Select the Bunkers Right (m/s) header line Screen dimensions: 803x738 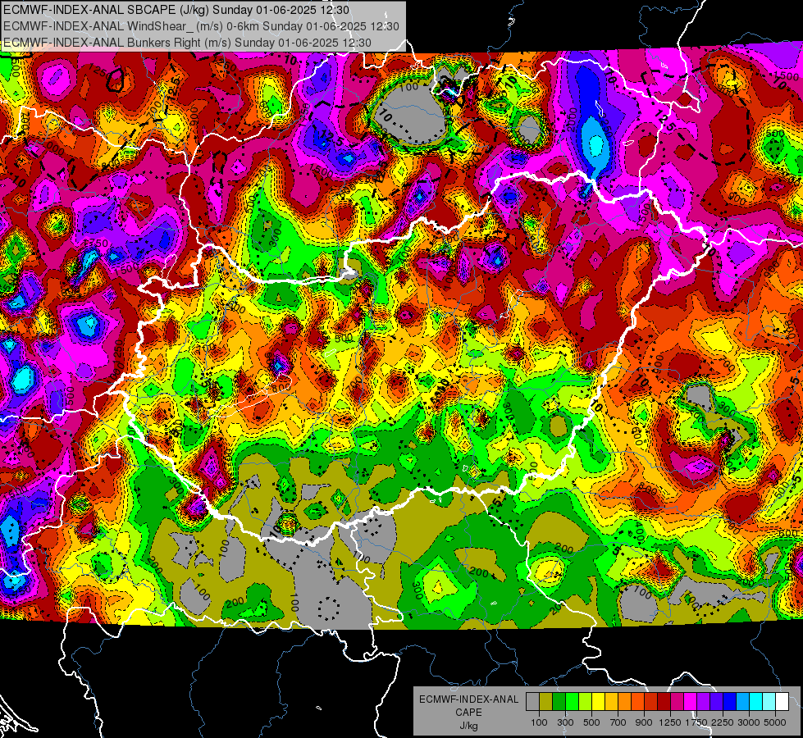[187, 43]
